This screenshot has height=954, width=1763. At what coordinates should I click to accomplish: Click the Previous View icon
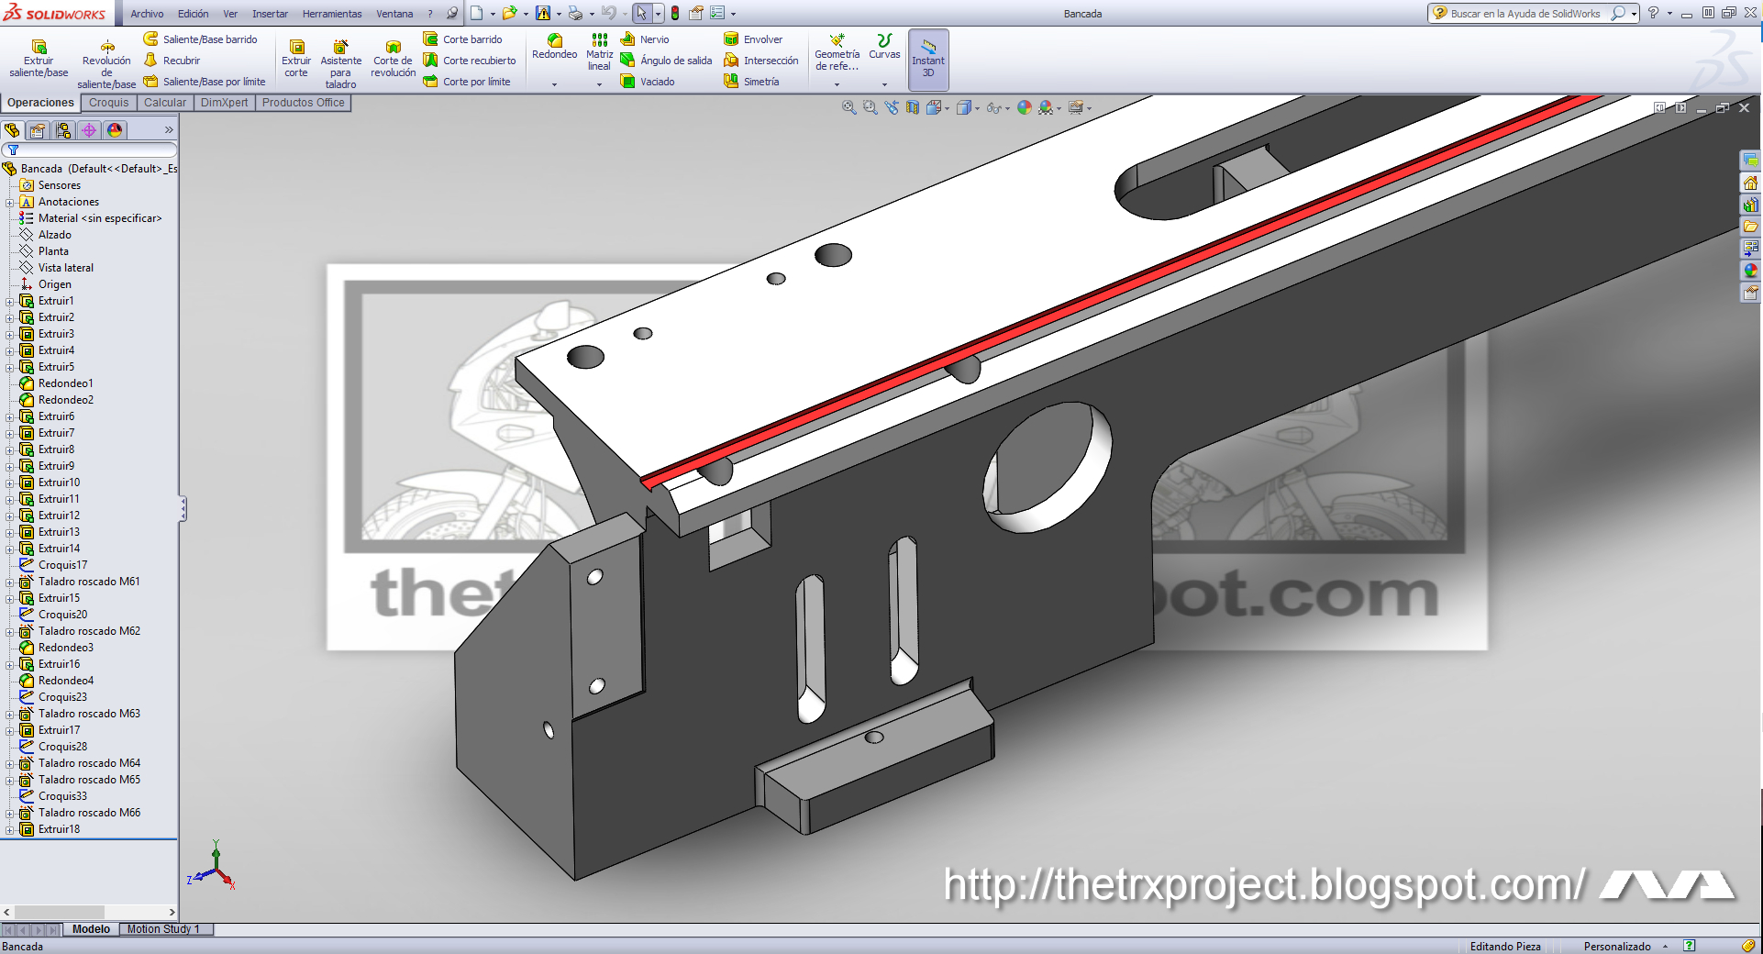tap(892, 107)
